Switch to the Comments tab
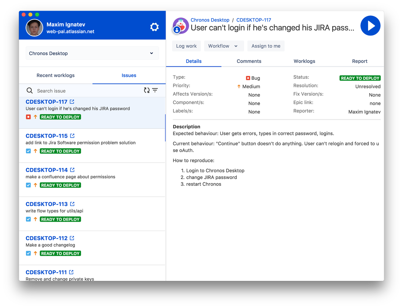This screenshot has height=308, width=403. [x=249, y=61]
